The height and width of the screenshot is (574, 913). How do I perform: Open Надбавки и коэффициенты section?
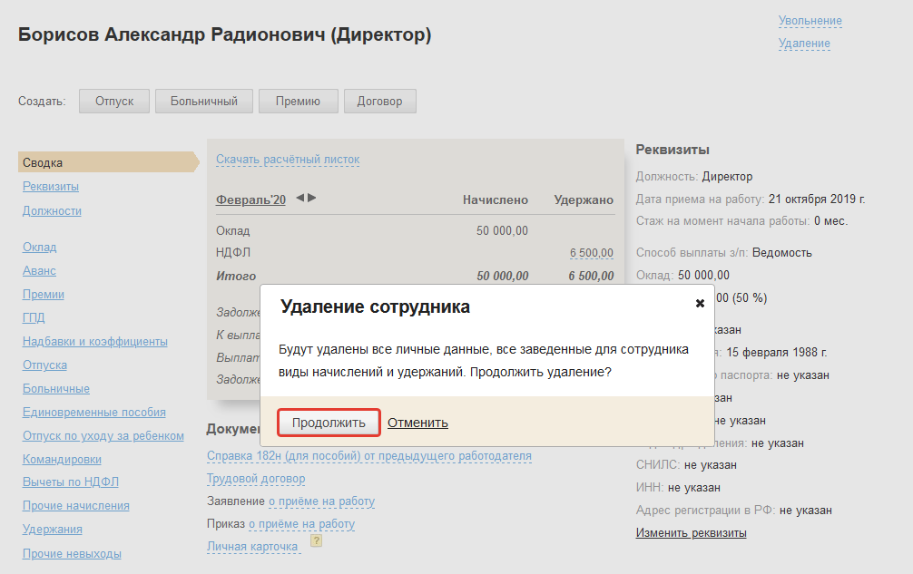pos(95,341)
